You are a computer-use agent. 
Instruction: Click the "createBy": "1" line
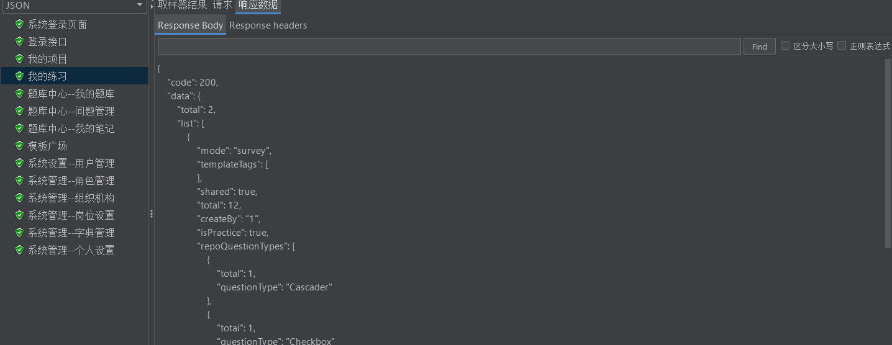(229, 218)
